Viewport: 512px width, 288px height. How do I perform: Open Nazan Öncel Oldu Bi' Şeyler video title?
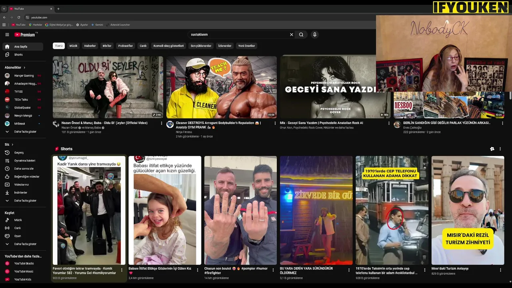tap(104, 123)
